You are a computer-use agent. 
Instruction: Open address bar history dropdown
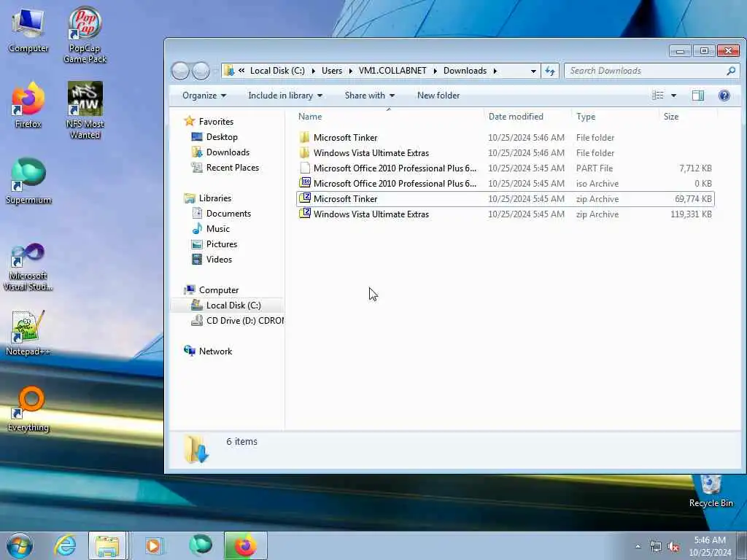tap(533, 71)
